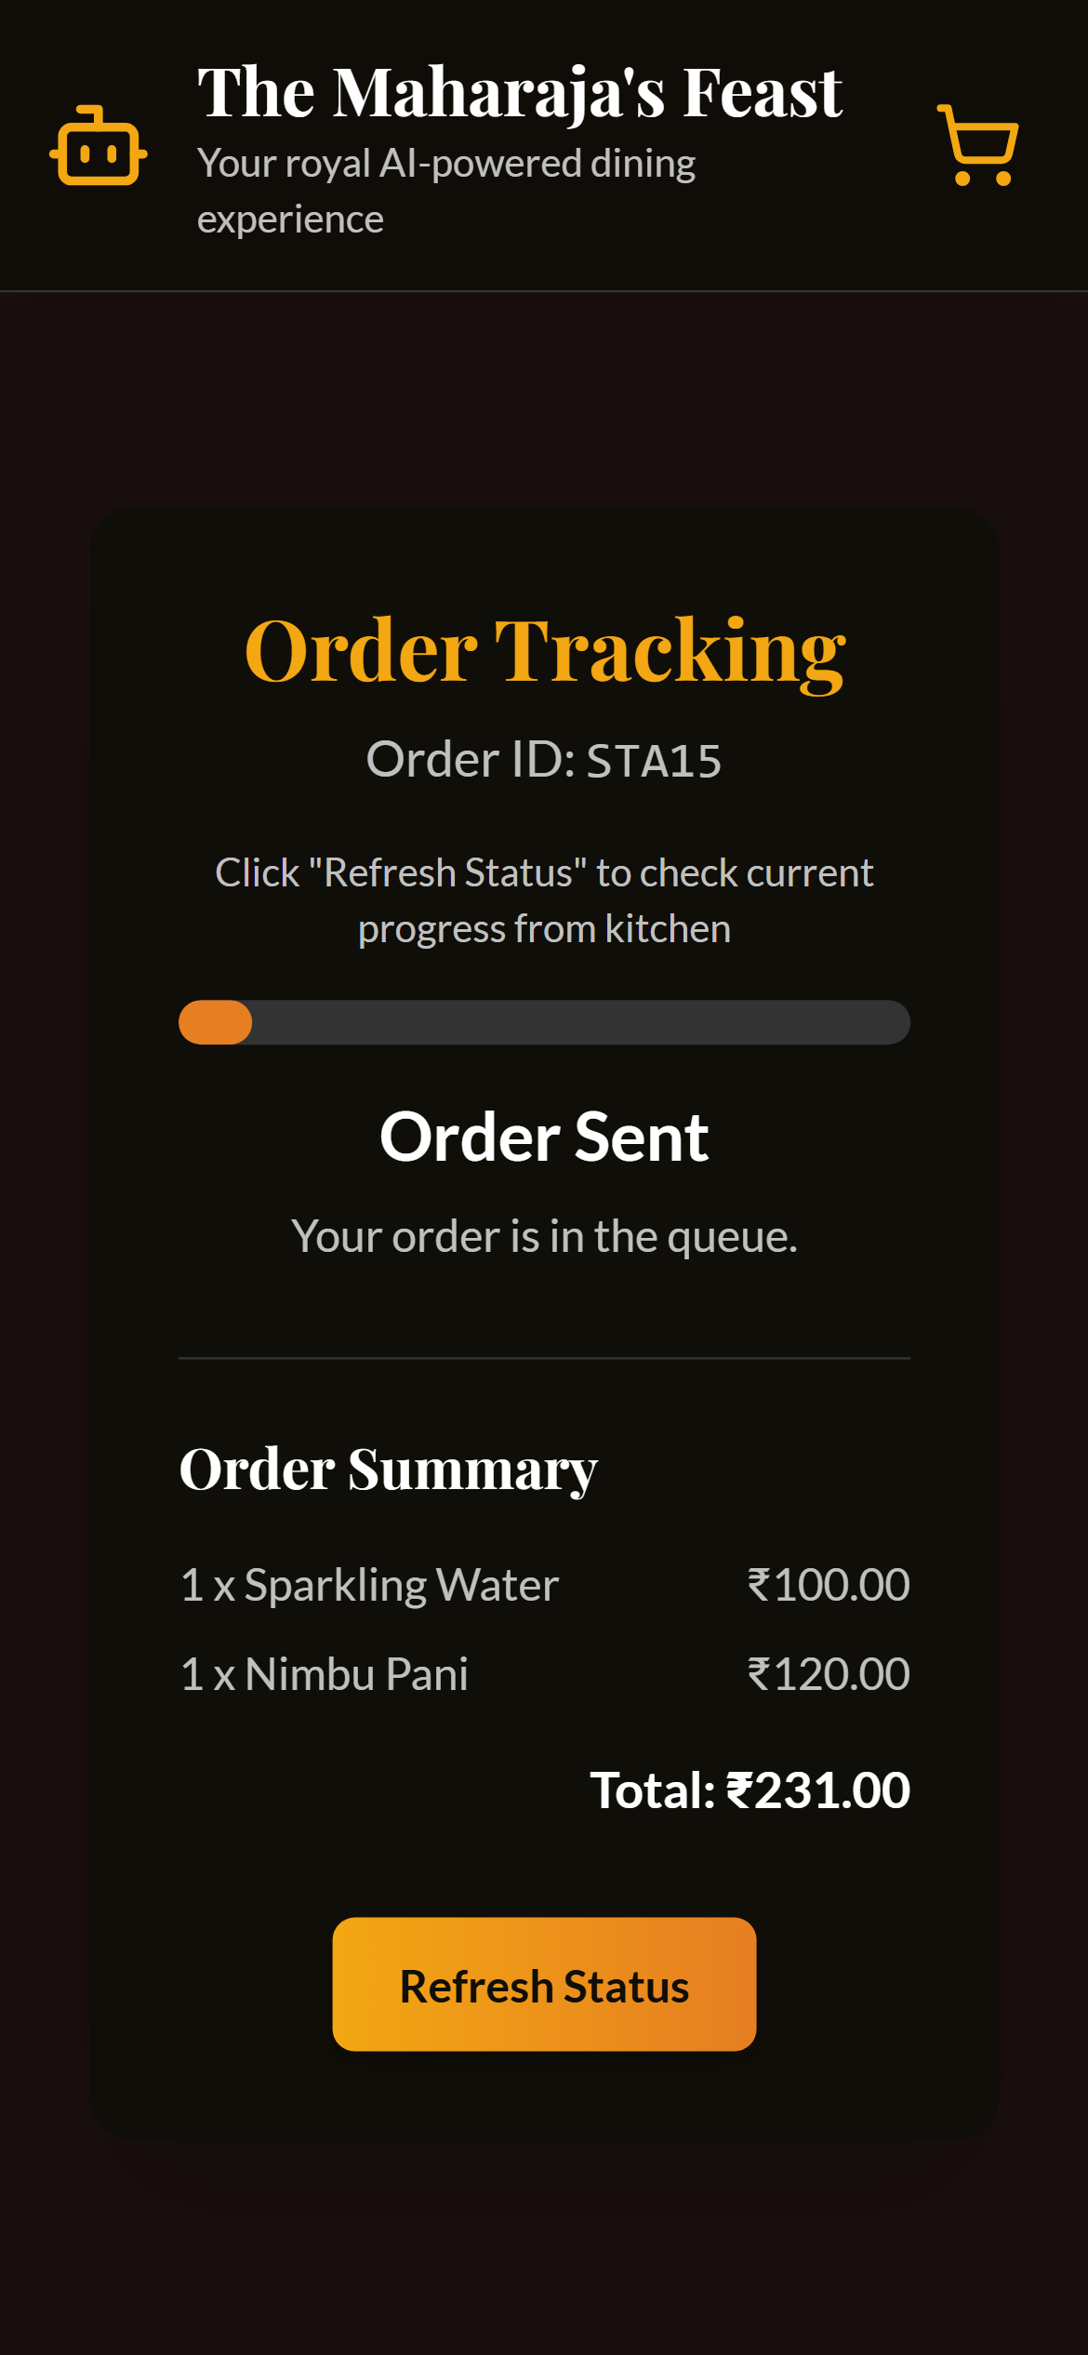Select the Nimbu Pani line item
Screen dimensions: 1088x2355
[x=324, y=1674]
